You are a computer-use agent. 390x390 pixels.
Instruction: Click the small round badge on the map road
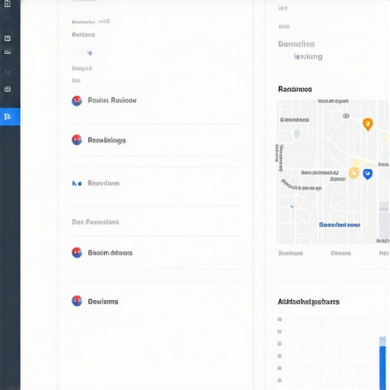pos(346,116)
